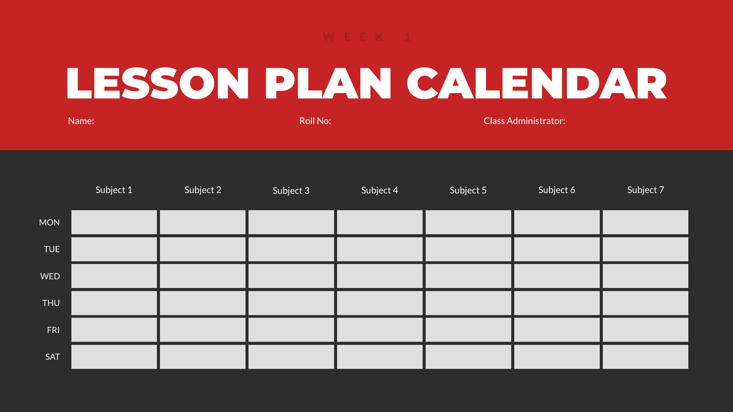733x412 pixels.
Task: Click the TUE Subject 6 lesson cell
Action: [x=557, y=249]
